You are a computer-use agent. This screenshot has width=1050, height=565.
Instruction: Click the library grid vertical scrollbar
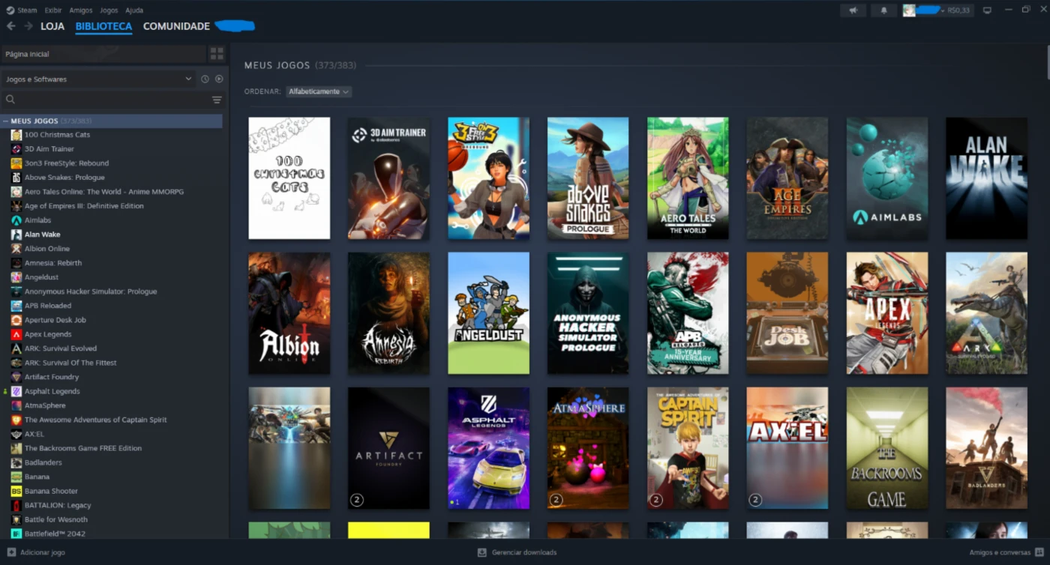pos(1047,62)
